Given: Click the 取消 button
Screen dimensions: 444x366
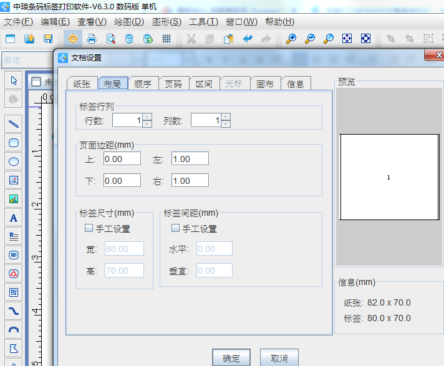Looking at the screenshot, I should point(279,358).
